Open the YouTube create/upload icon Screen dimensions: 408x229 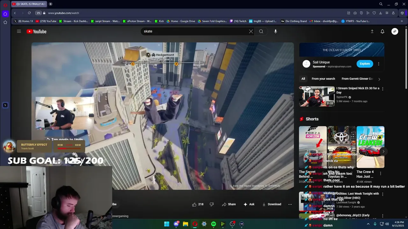pyautogui.click(x=372, y=31)
